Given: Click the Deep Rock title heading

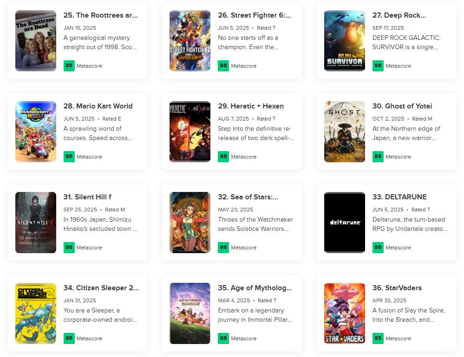Looking at the screenshot, I should pyautogui.click(x=399, y=15).
